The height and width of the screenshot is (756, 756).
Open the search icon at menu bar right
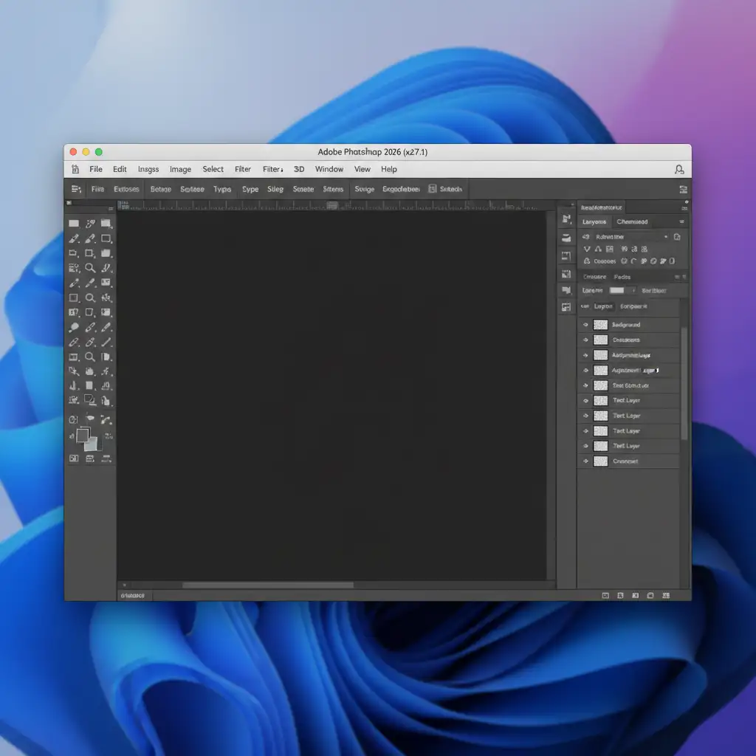[x=678, y=170]
